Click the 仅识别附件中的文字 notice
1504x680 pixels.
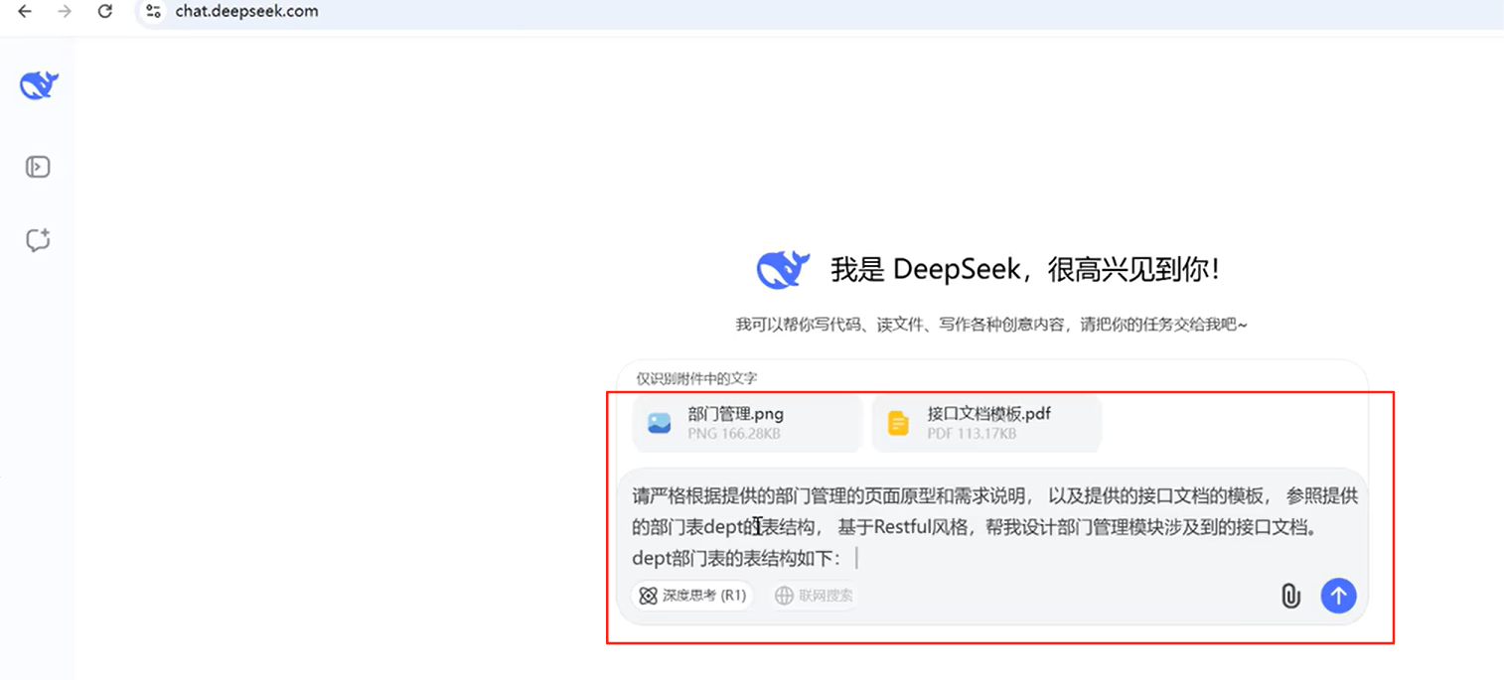point(697,378)
